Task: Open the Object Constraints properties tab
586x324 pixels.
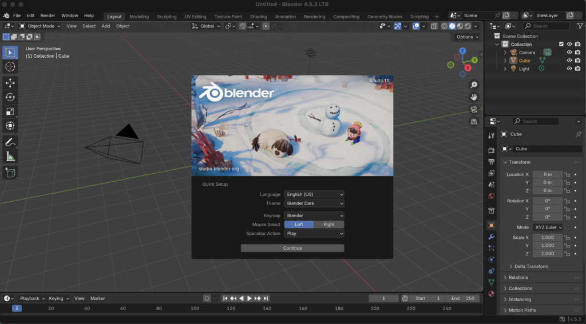Action: pyautogui.click(x=492, y=271)
